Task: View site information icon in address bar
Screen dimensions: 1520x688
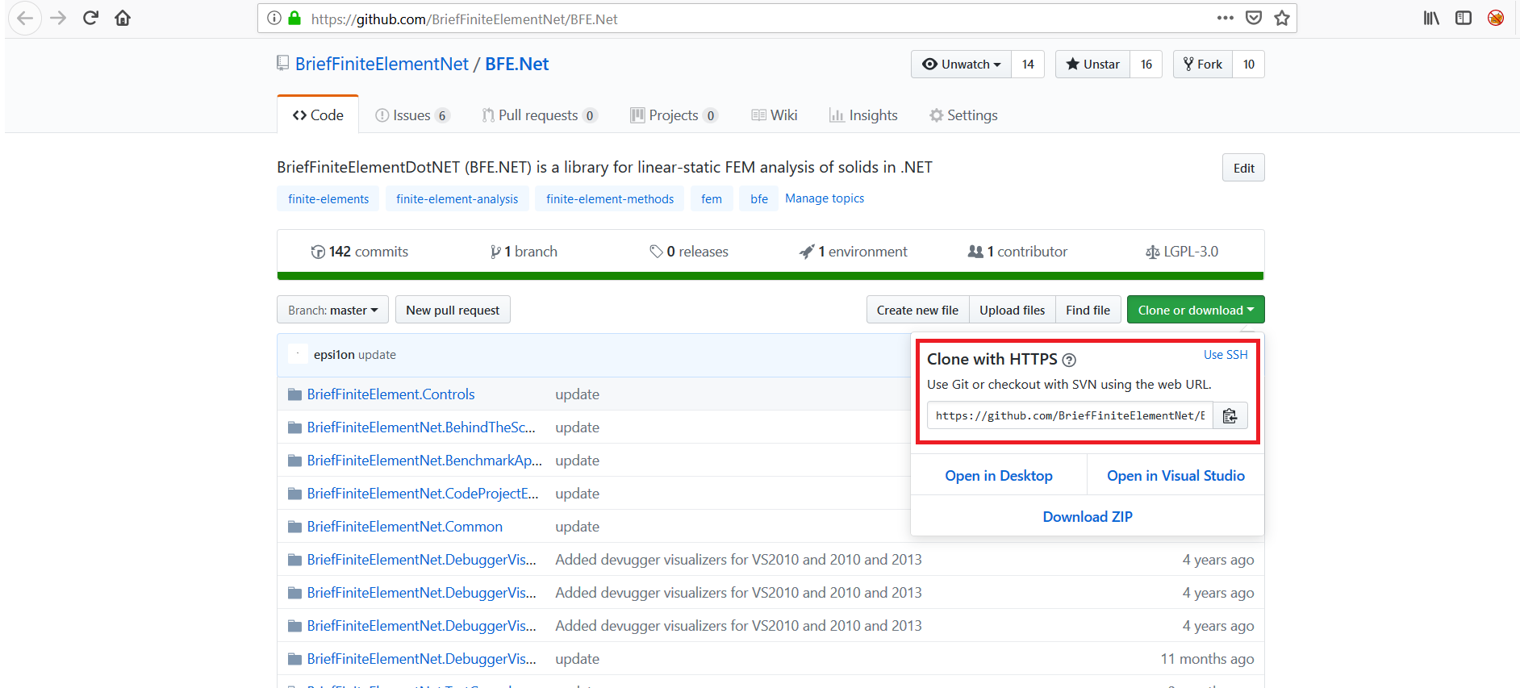Action: pyautogui.click(x=274, y=18)
